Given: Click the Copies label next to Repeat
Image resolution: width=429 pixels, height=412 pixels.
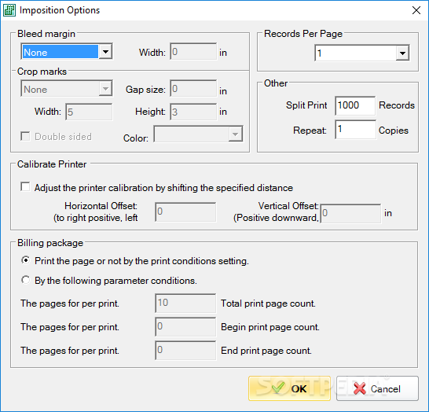Looking at the screenshot, I should click(x=393, y=131).
